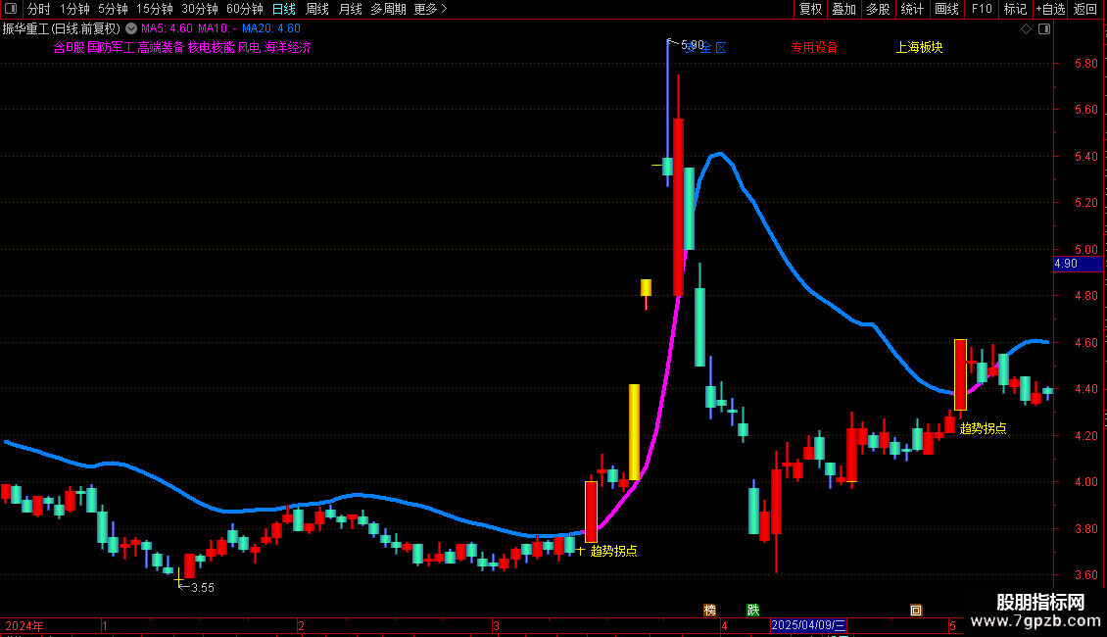Switch to 15分钟 period
Screen dimensions: 1107x637
(154, 9)
